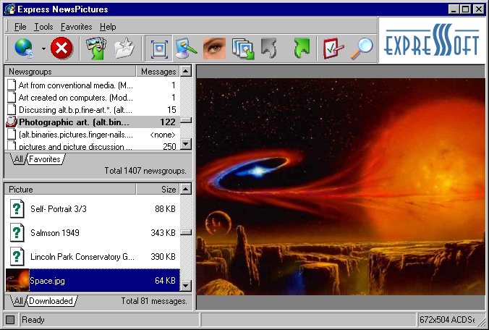
Task: Click question-mark icon beside Salmson 1949
Action: coord(17,232)
